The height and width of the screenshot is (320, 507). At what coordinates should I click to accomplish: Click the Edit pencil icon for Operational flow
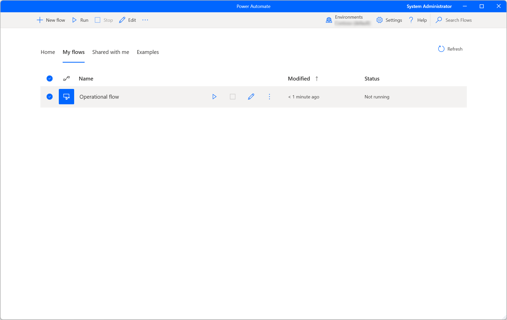[x=251, y=97]
